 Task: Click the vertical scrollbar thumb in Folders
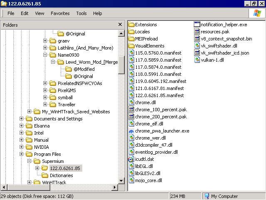tap(121, 65)
